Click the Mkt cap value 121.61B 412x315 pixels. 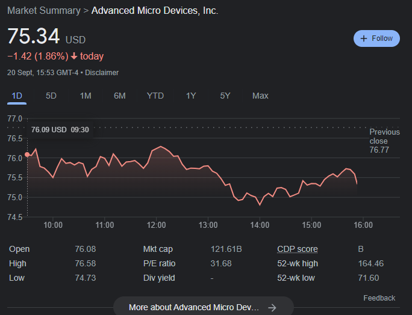[226, 249]
